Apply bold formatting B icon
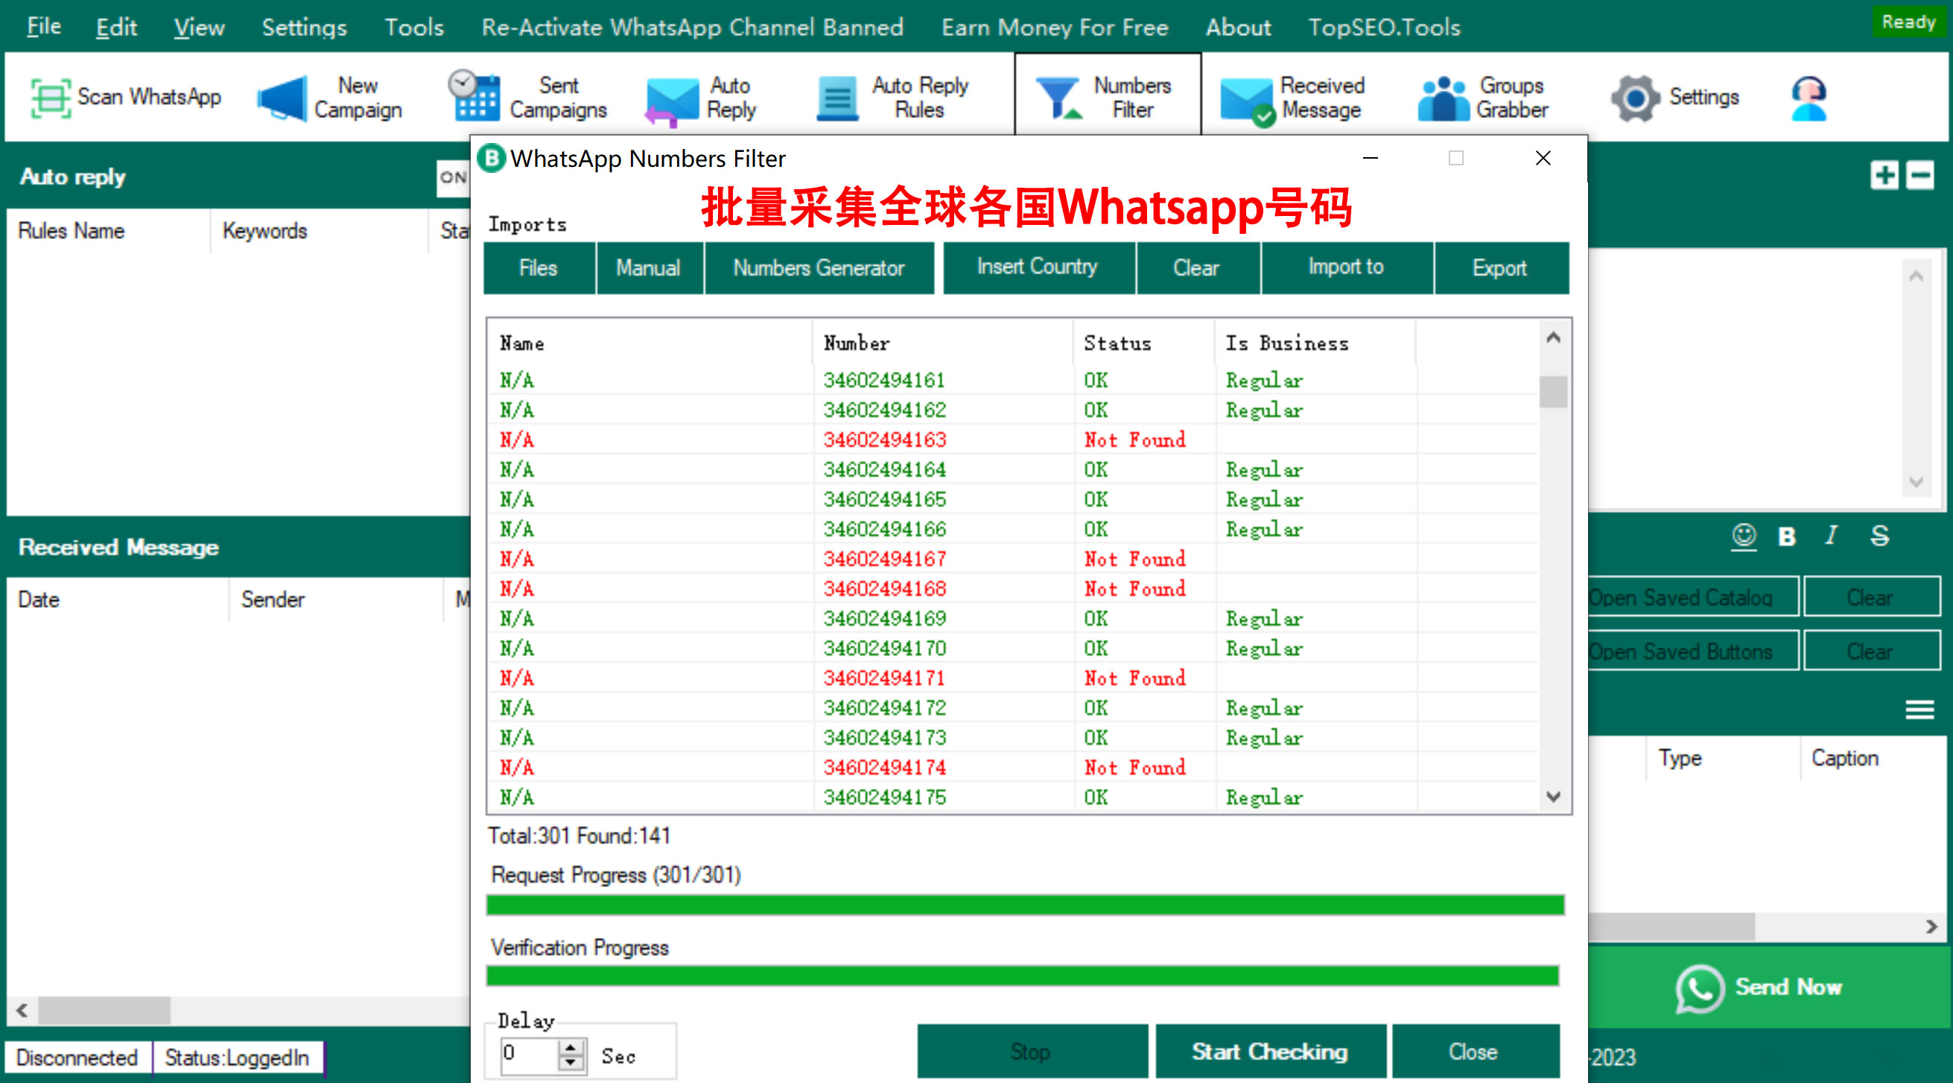The width and height of the screenshot is (1953, 1083). tap(1787, 536)
